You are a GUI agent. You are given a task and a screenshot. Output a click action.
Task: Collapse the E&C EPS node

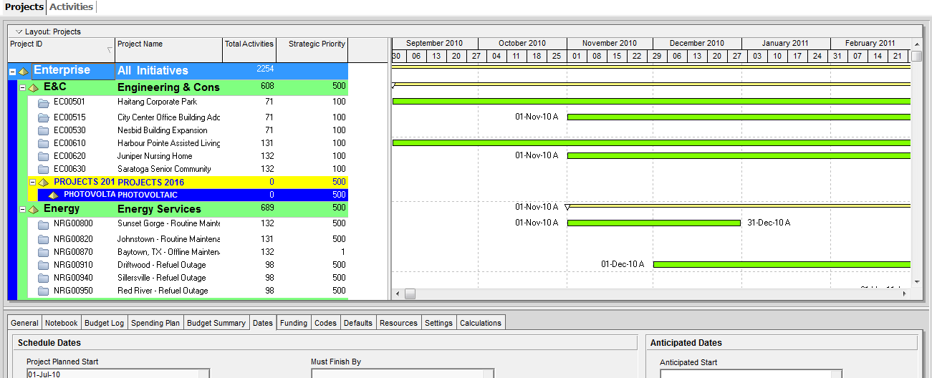coord(22,87)
